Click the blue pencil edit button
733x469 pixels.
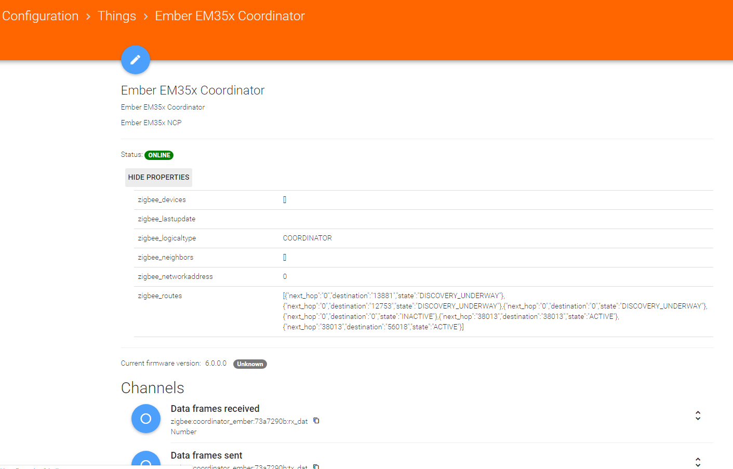pos(136,60)
